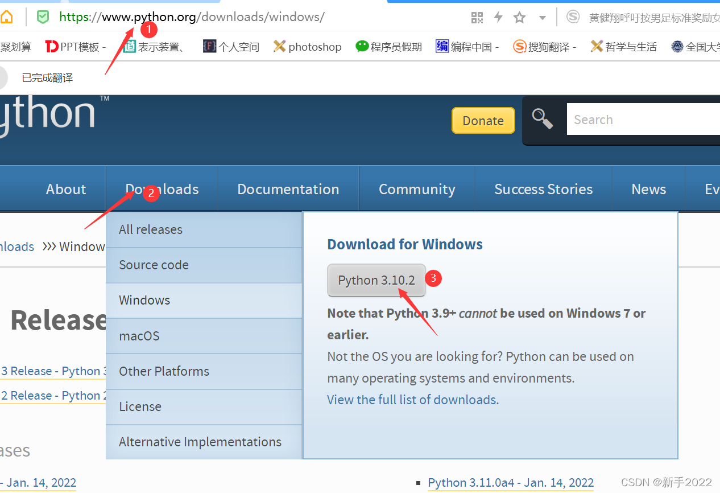720x493 pixels.
Task: Open the About menu
Action: (66, 190)
